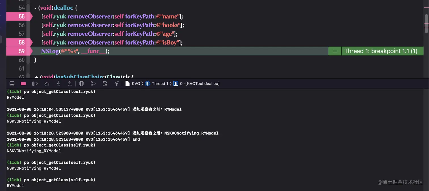Click line number 57 in gutter

tap(22, 34)
